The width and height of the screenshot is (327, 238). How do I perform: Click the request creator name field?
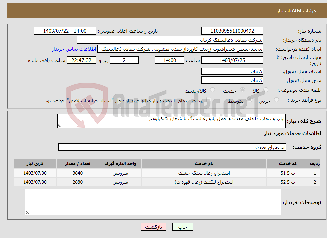pos(180,49)
